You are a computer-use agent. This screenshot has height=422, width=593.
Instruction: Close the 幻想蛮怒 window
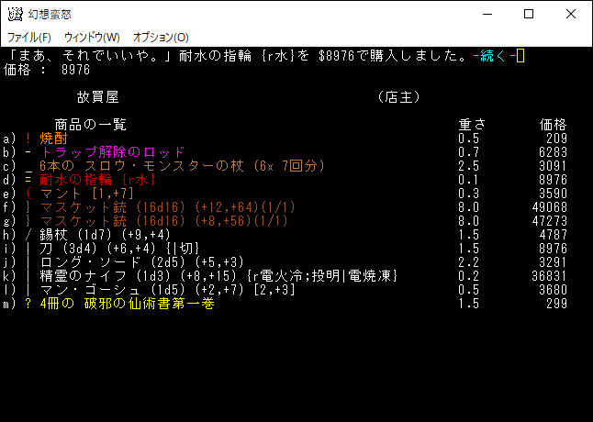point(571,14)
